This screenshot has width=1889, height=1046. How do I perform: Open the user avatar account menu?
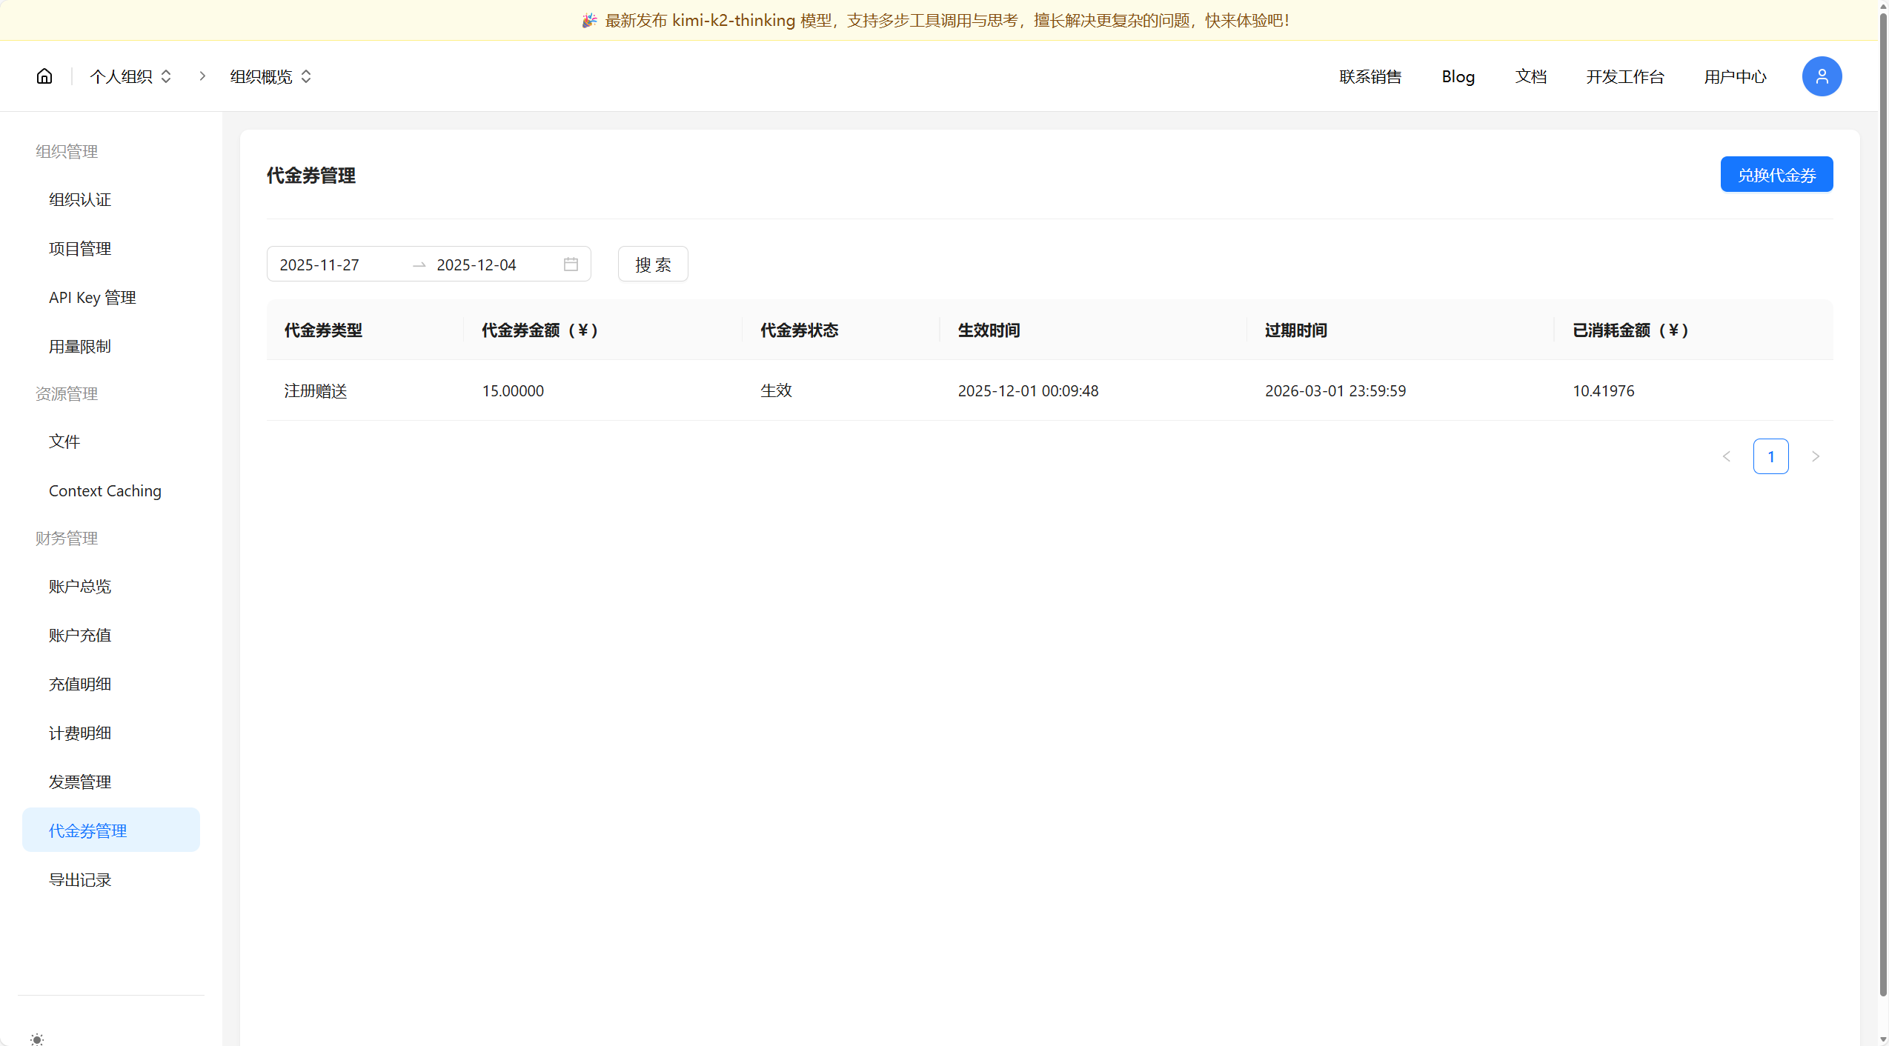[1821, 76]
